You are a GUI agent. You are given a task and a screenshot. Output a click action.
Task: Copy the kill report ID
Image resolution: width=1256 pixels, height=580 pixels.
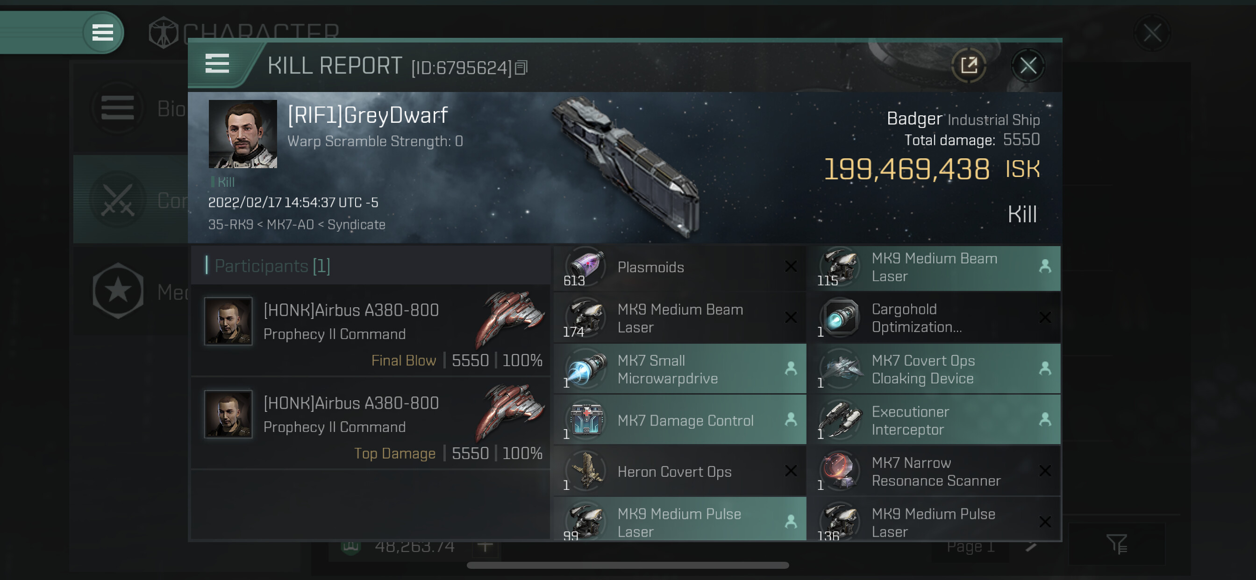click(x=521, y=67)
